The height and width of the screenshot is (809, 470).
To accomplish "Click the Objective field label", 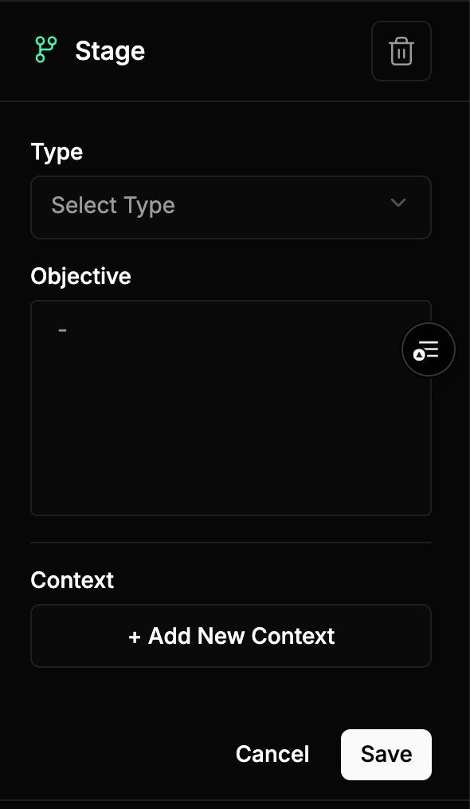I will (x=81, y=276).
